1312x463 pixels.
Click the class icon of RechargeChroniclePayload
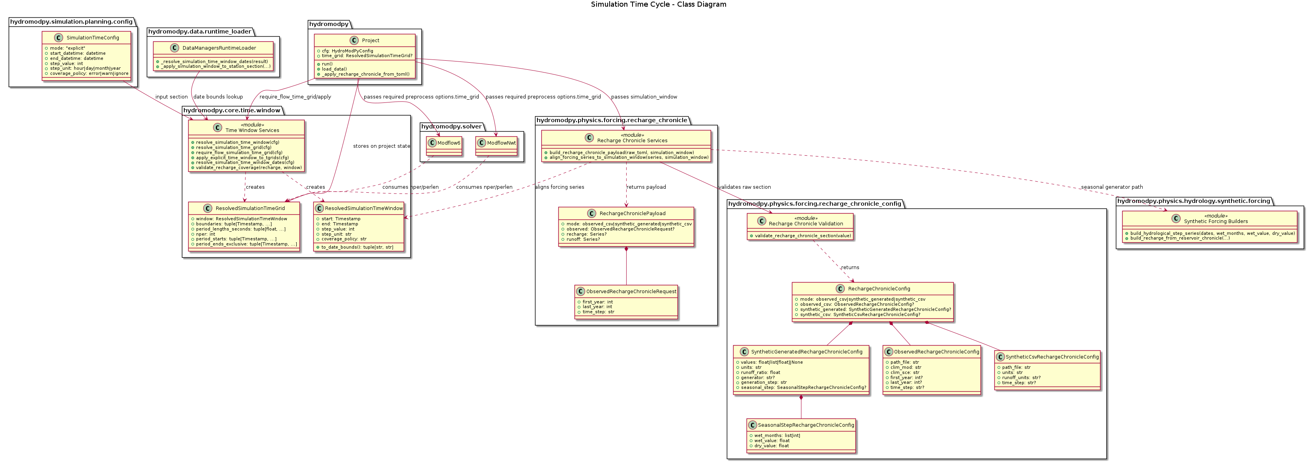tap(591, 213)
